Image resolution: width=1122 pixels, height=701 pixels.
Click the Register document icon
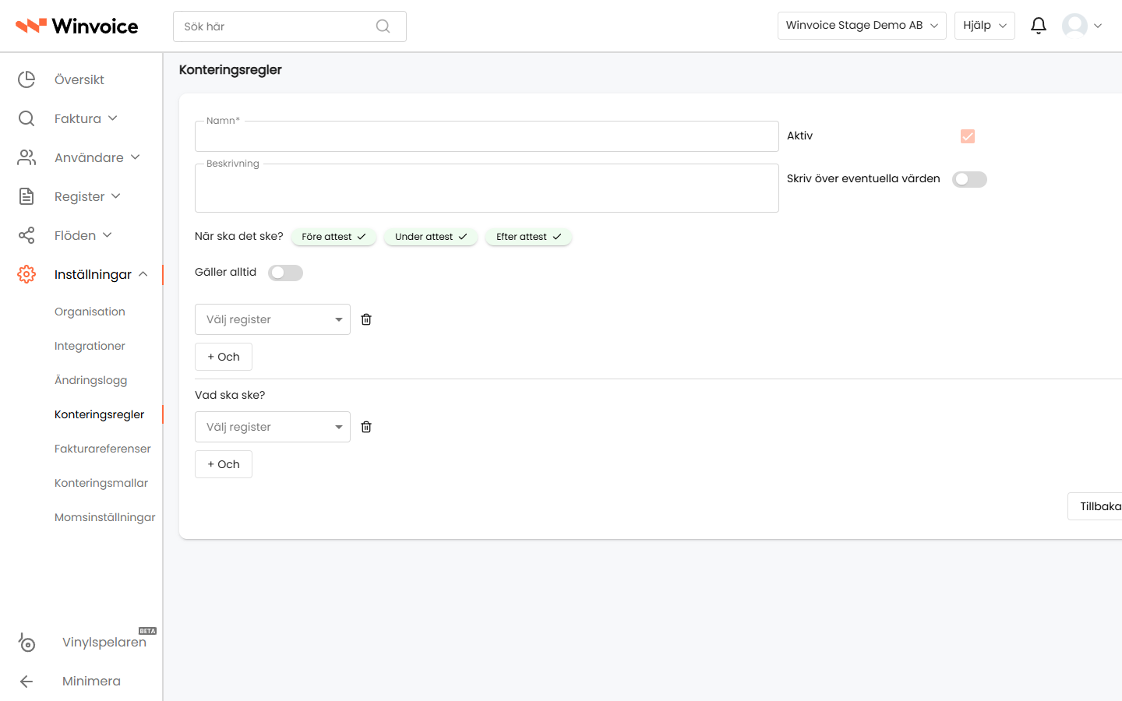pyautogui.click(x=26, y=196)
